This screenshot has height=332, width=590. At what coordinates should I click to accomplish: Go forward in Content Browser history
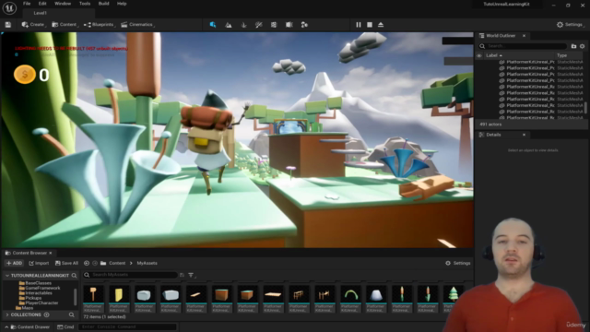(x=95, y=263)
